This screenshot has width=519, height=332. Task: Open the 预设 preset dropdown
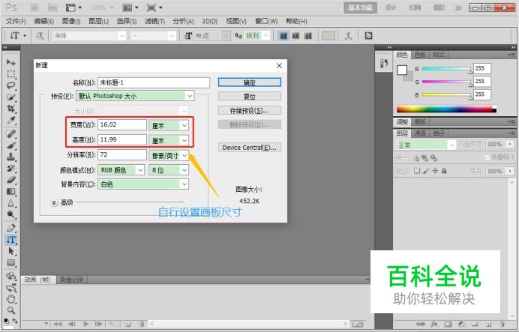[135, 96]
